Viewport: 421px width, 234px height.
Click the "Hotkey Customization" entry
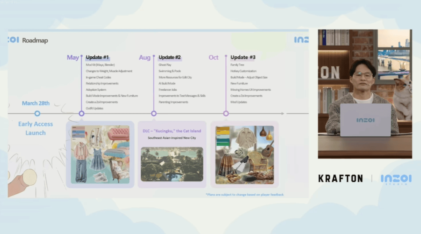(244, 71)
